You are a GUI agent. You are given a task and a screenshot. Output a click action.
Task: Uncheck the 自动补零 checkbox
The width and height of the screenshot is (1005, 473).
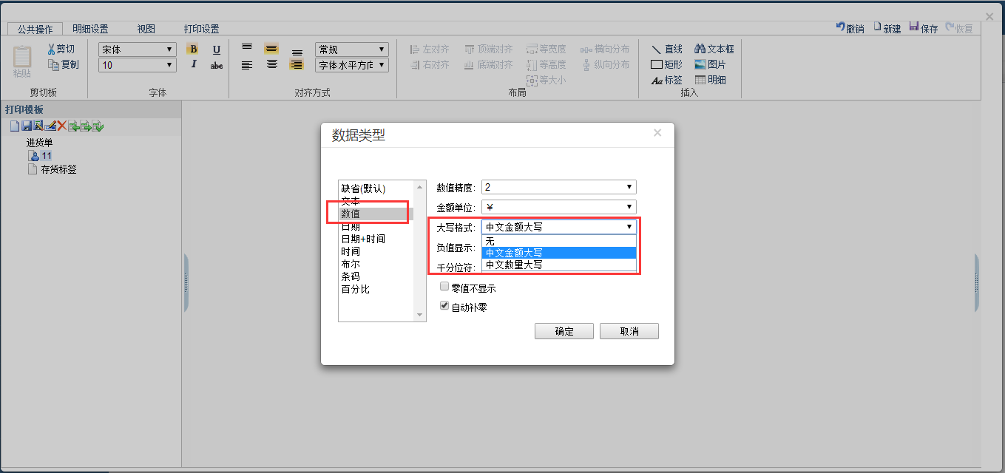(x=444, y=305)
